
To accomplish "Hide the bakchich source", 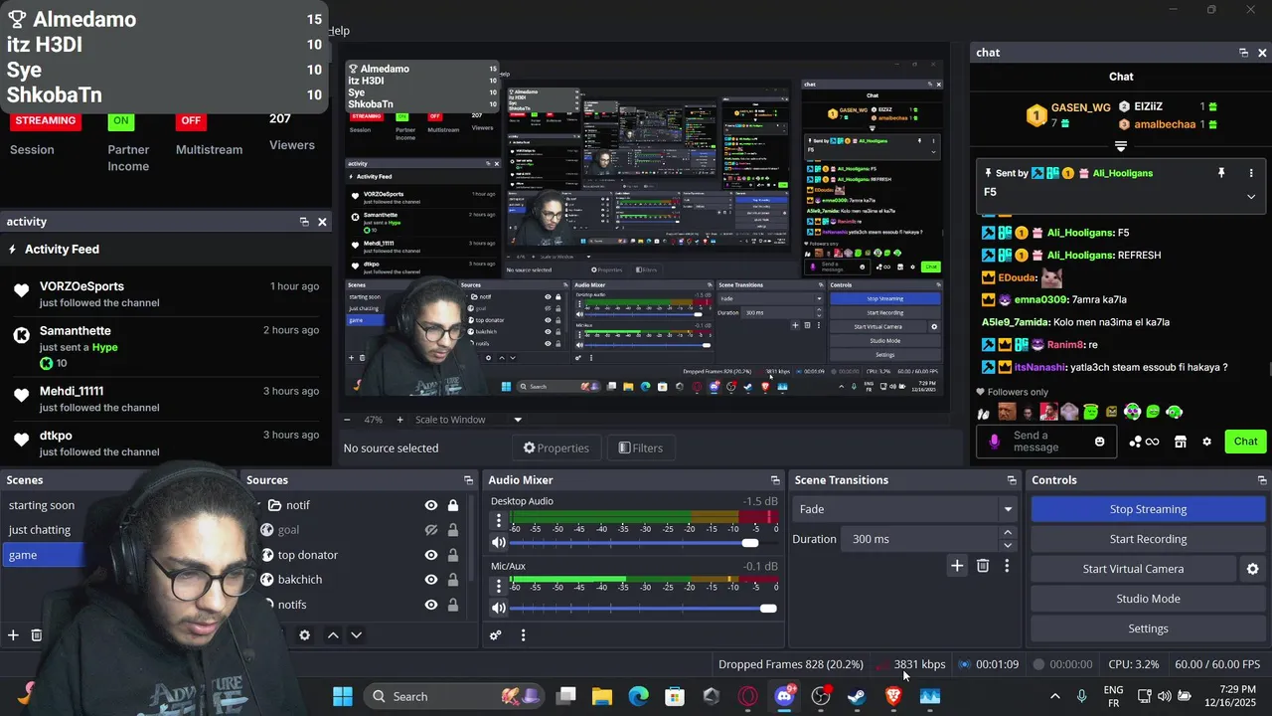I will coord(431,580).
